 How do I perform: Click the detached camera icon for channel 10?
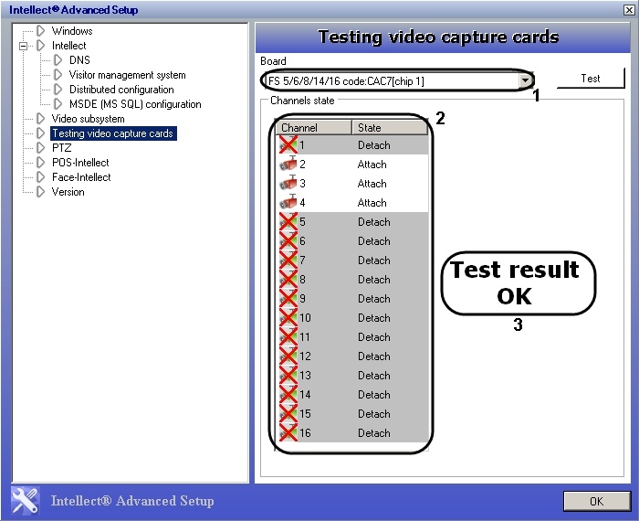pyautogui.click(x=288, y=317)
